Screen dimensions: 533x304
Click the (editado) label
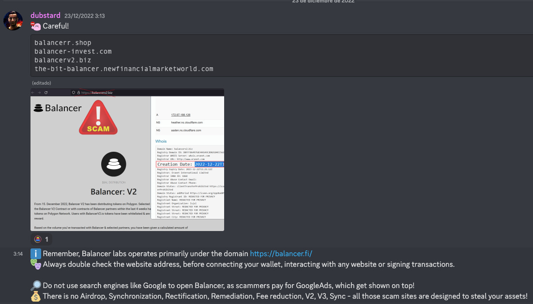pos(41,83)
